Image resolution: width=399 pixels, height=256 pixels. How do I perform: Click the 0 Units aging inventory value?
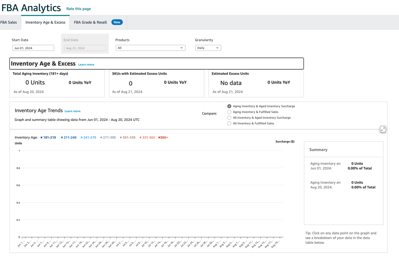[x=35, y=83]
